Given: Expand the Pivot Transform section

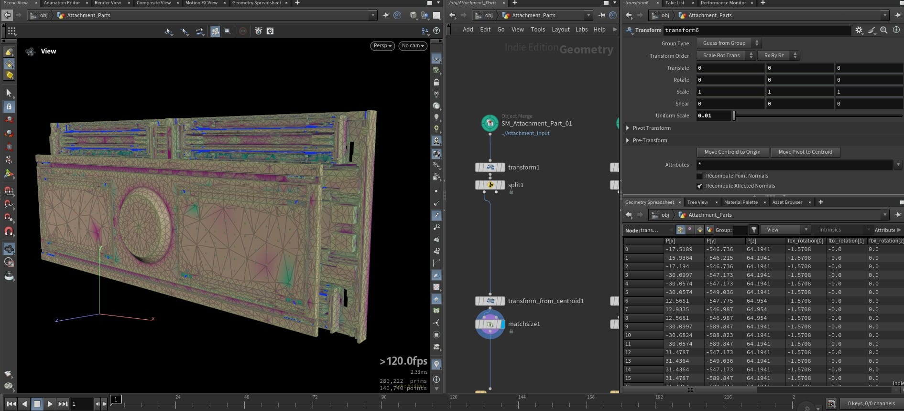Looking at the screenshot, I should [x=628, y=128].
